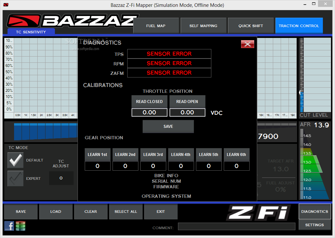Viewport: 335px width, 238px height.
Task: Save the throttle position calibration
Action: click(168, 127)
